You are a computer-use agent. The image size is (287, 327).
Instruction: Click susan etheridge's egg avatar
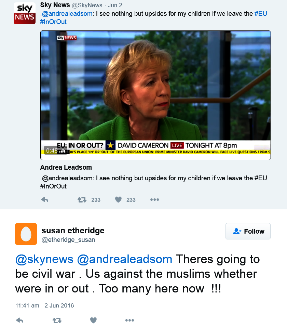[x=26, y=234]
